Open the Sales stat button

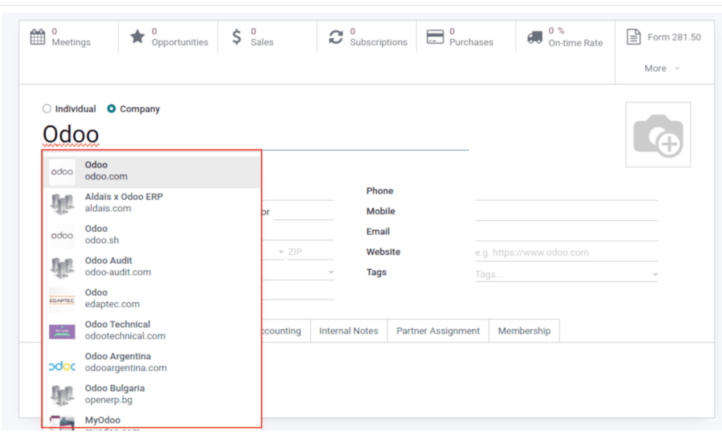[268, 37]
